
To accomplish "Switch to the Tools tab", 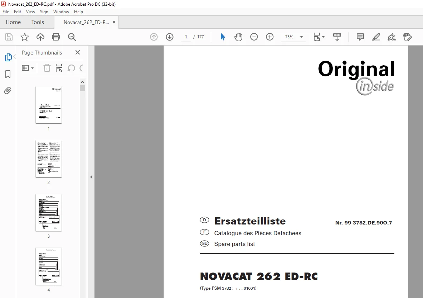I will [x=38, y=22].
